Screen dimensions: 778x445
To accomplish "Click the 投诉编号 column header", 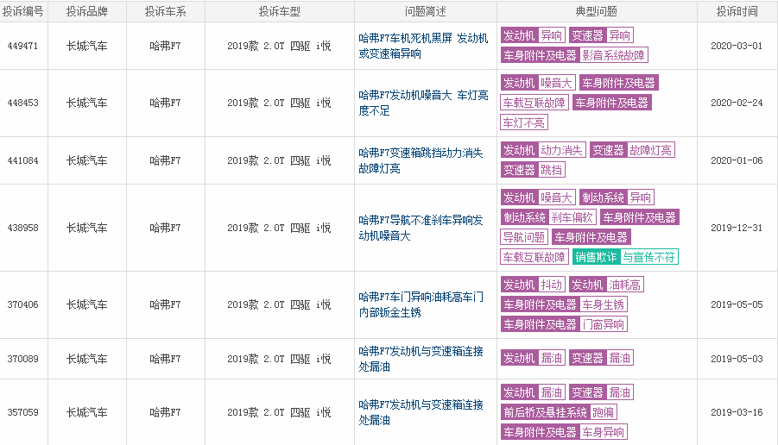I will (x=22, y=11).
